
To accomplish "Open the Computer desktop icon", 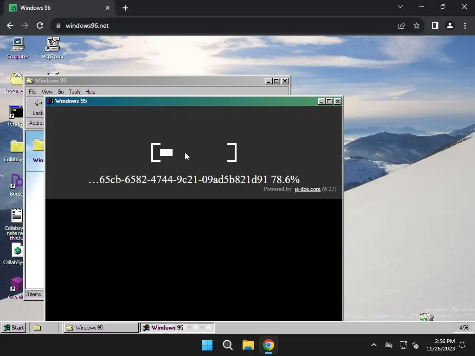I will pyautogui.click(x=18, y=48).
